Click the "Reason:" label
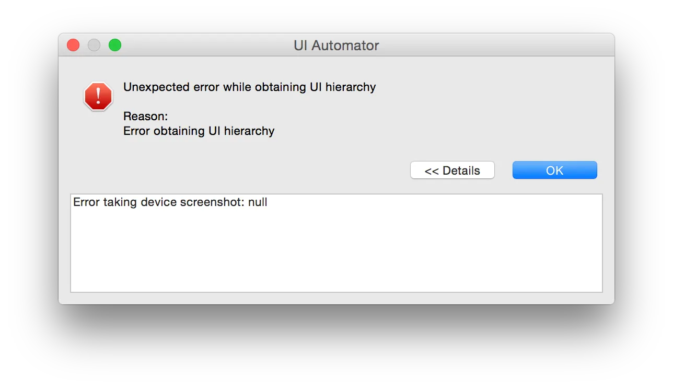The height and width of the screenshot is (388, 673). (145, 117)
